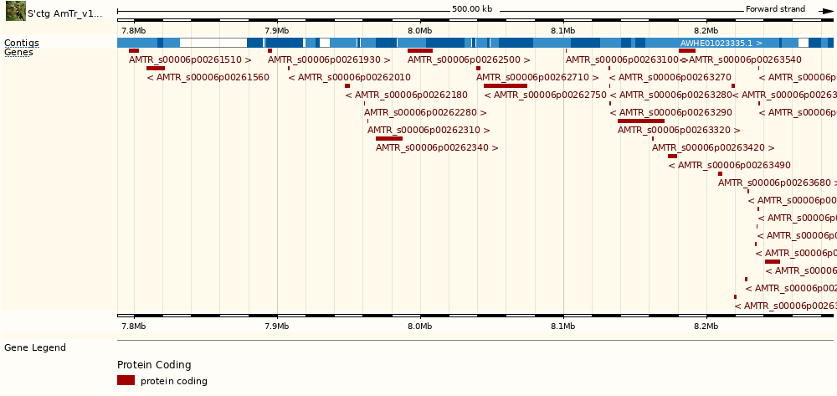This screenshot has height=396, width=837.
Task: Click 8.2Mb on the bottom ruler
Action: pos(706,326)
